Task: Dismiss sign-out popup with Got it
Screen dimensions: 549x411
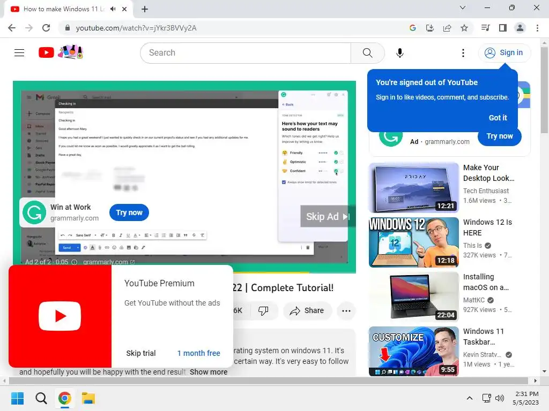Action: pyautogui.click(x=498, y=118)
